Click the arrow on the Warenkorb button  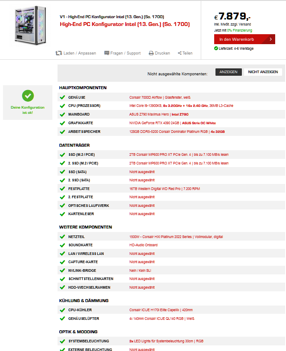point(270,39)
